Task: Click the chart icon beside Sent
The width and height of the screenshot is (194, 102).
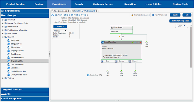Action: click(102, 61)
